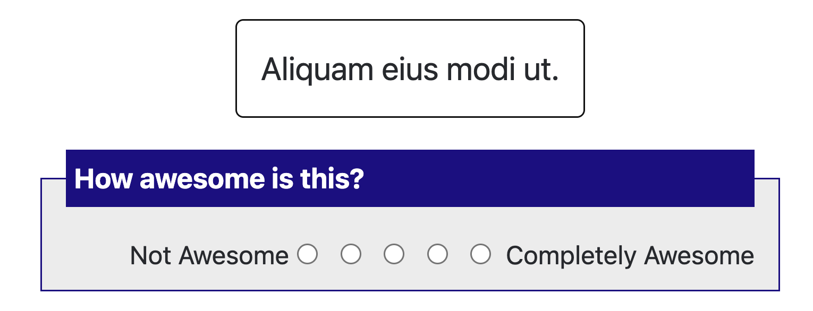Click the word 'How' in the blue heading
813x311 pixels.
pos(103,179)
